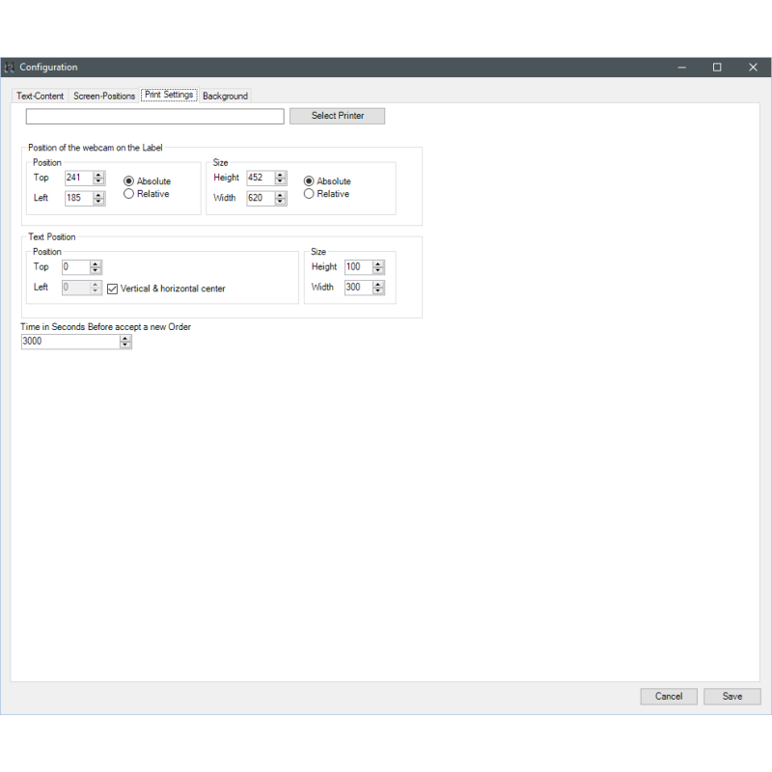Choose Relative for webcam Size
Image resolution: width=772 pixels, height=772 pixels.
pyautogui.click(x=309, y=194)
